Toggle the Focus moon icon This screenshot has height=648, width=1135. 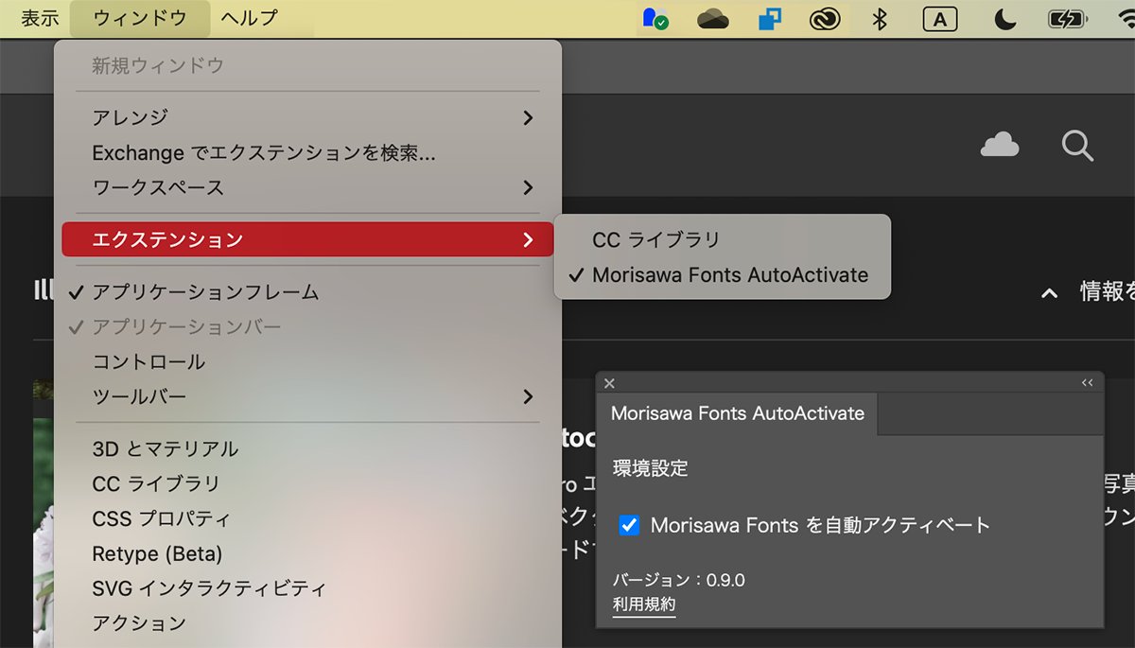1004,18
